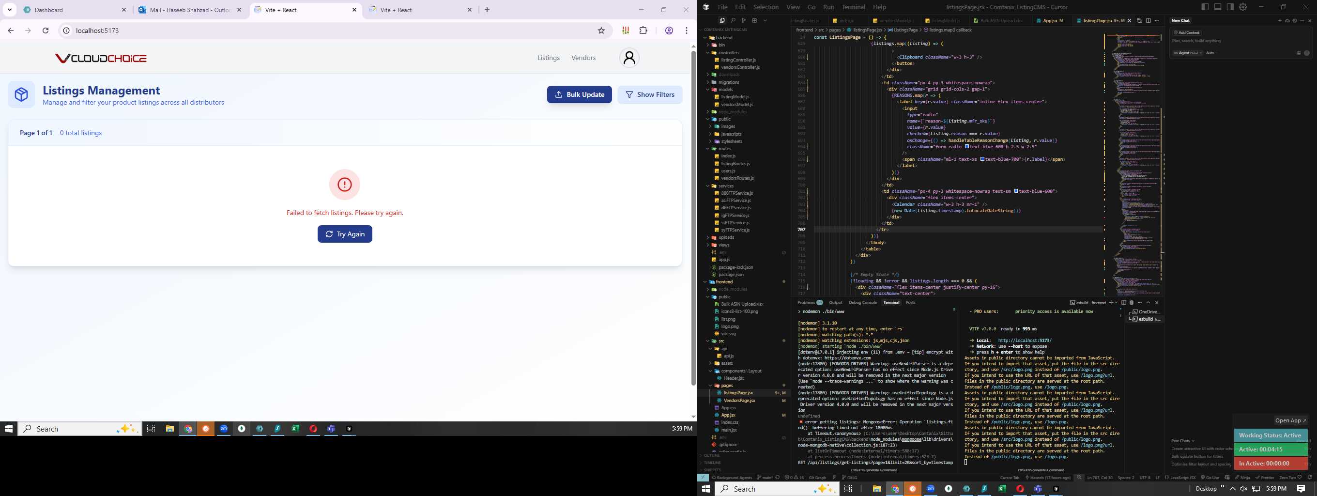The width and height of the screenshot is (1317, 496).
Task: Switch to the Dashboard browser tab
Action: click(x=75, y=10)
